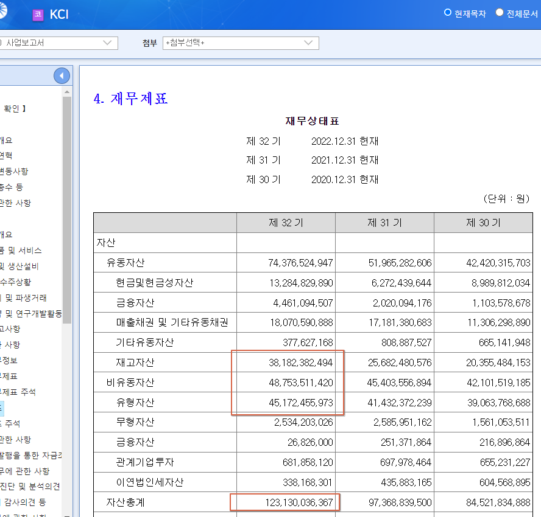Click the (단위 : 원) unit label

(x=506, y=199)
